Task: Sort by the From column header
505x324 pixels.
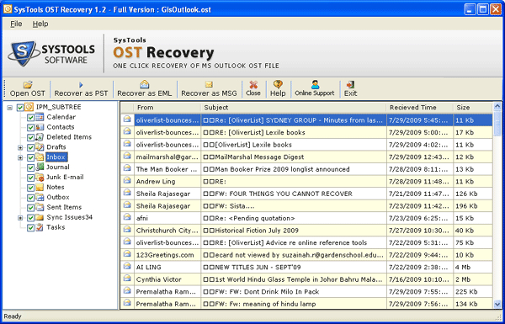Action: tap(167, 108)
